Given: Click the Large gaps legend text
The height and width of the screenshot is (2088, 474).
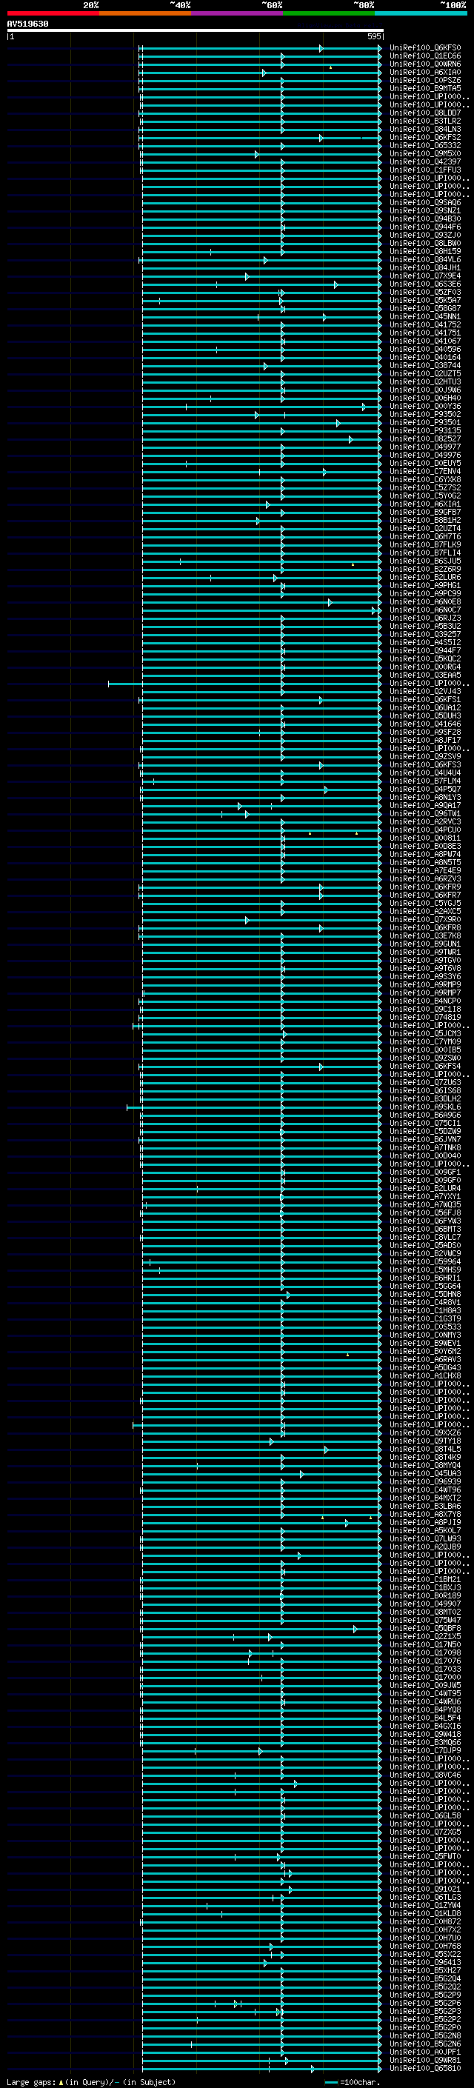Looking at the screenshot, I should [x=31, y=2081].
